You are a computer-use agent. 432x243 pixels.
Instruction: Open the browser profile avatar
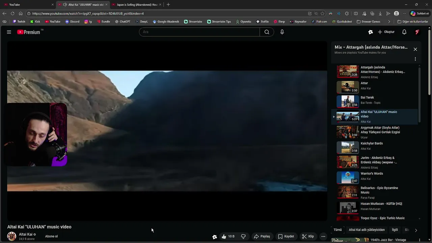[397, 13]
